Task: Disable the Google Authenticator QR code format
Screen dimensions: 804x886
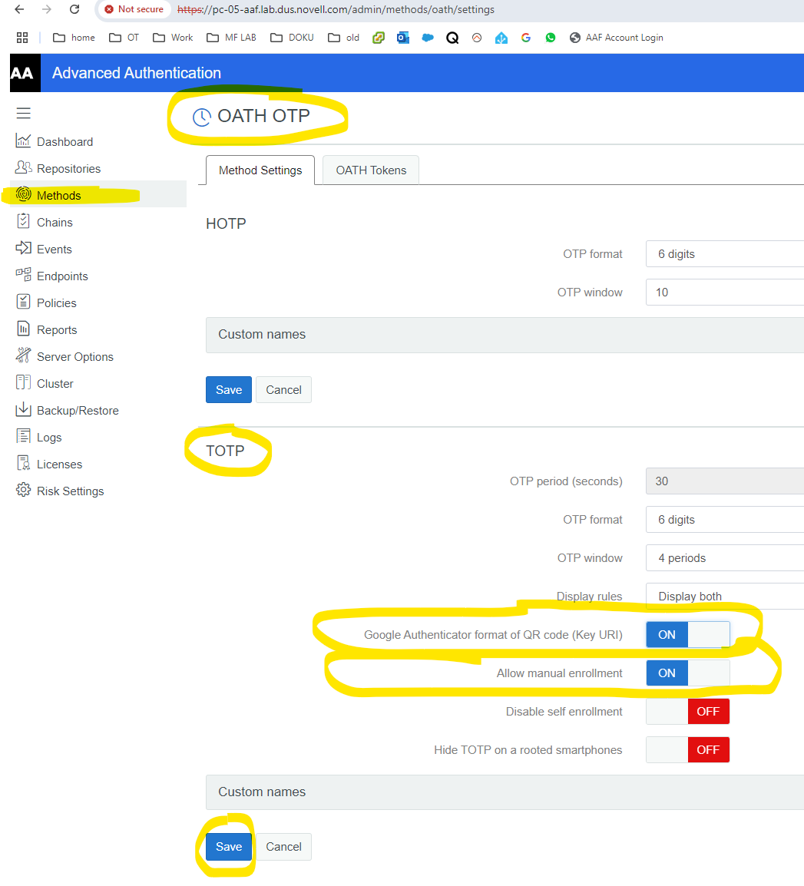Action: [x=687, y=634]
